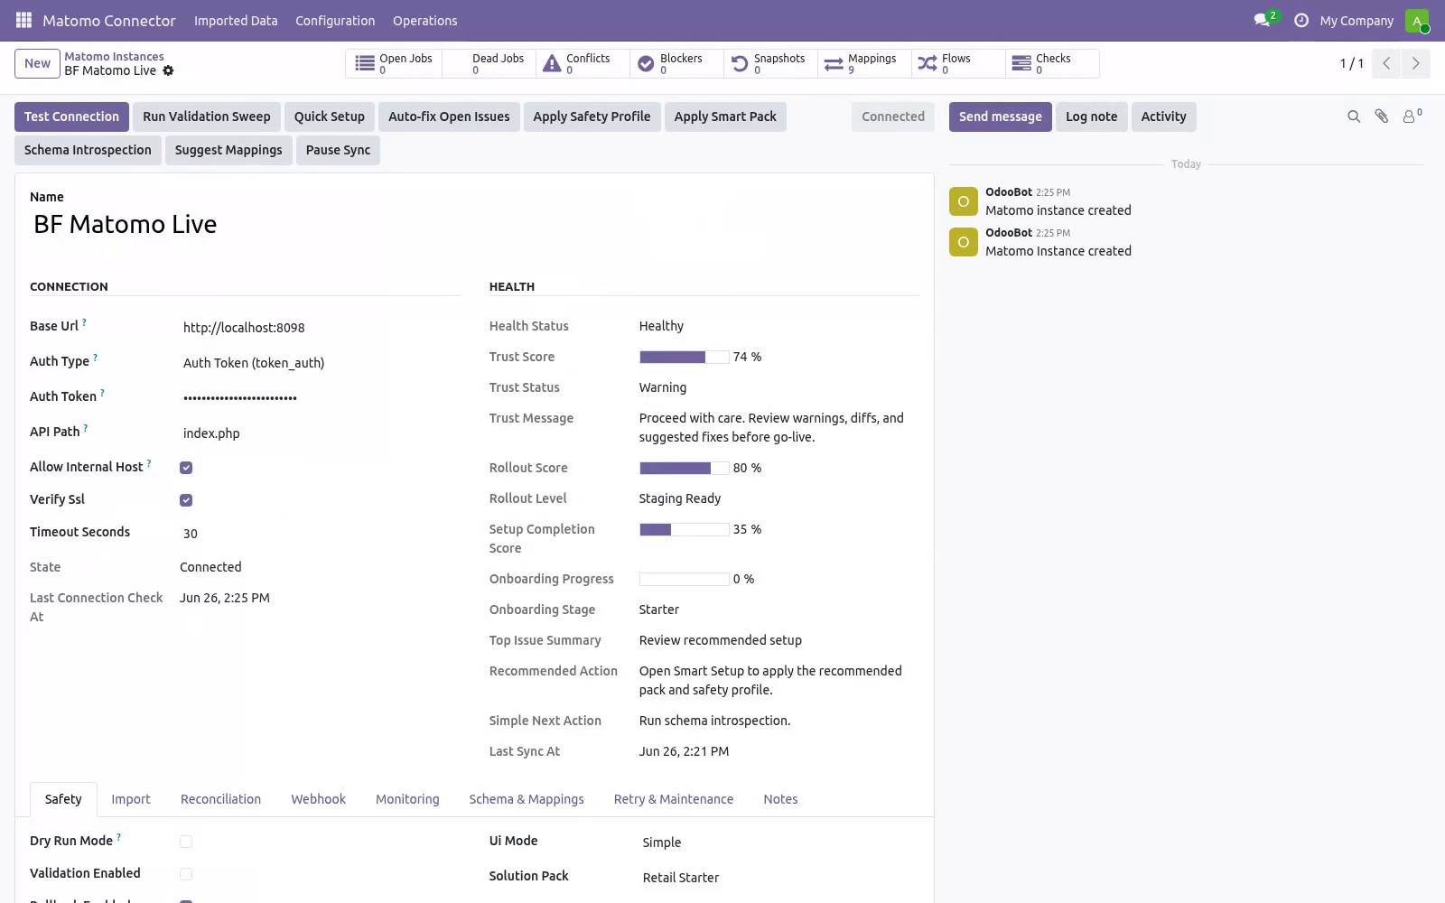The height and width of the screenshot is (903, 1445).
Task: Create a New record
Action: (37, 63)
